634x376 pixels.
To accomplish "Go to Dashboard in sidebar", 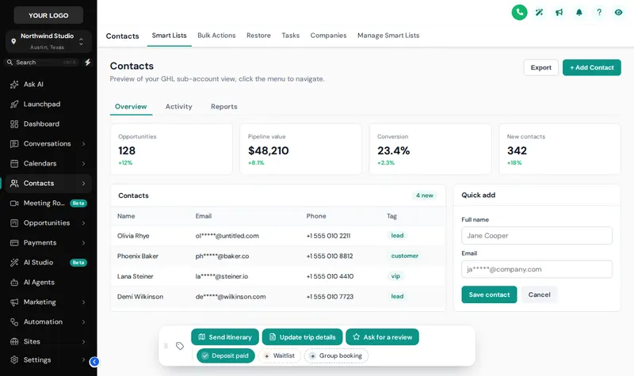I will [x=48, y=123].
